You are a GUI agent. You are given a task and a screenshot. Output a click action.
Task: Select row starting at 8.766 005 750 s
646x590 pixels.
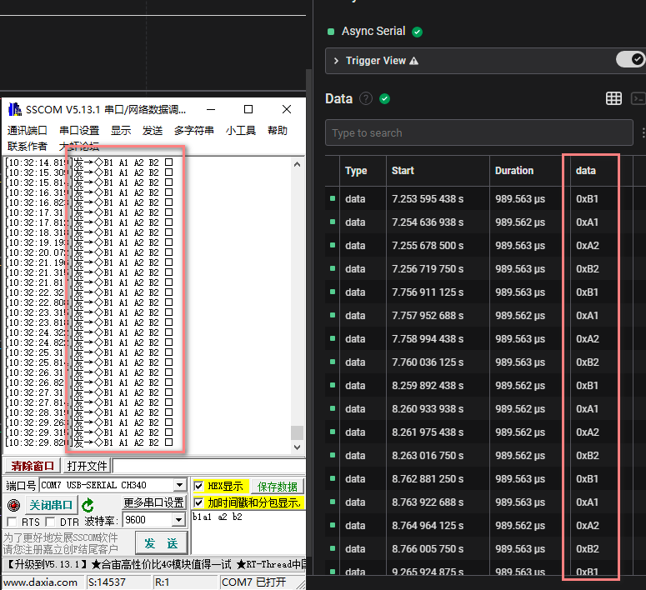(x=485, y=549)
